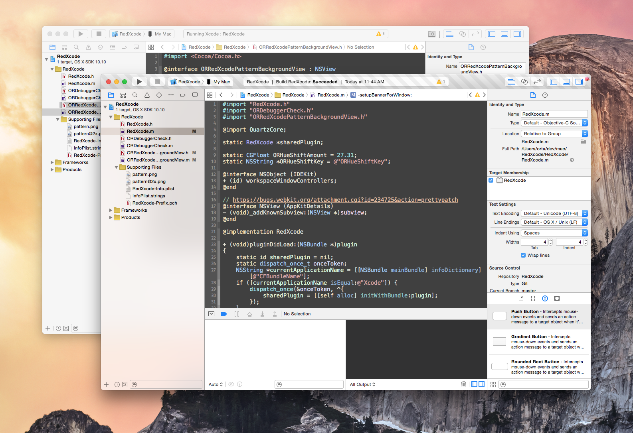
Task: Uncheck RedXcode target membership checkbox
Action: pyautogui.click(x=491, y=180)
